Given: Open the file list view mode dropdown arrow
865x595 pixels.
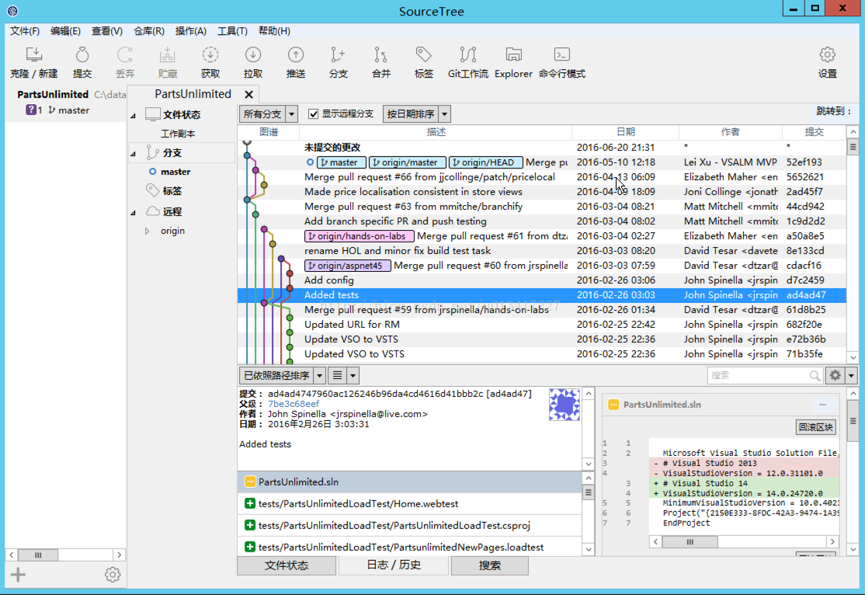Looking at the screenshot, I should pyautogui.click(x=353, y=375).
